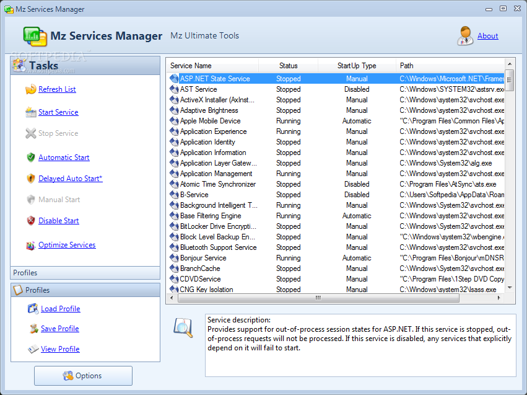
Task: Sort by Status column header
Action: coord(288,66)
